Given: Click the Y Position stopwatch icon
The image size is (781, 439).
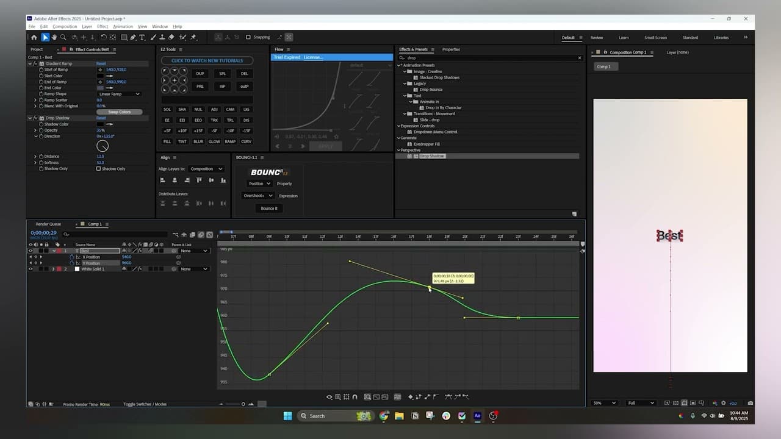Looking at the screenshot, I should point(71,263).
